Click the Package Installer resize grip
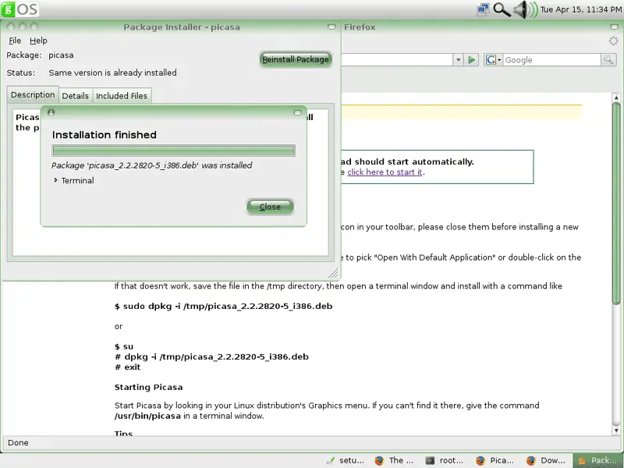 pyautogui.click(x=334, y=273)
